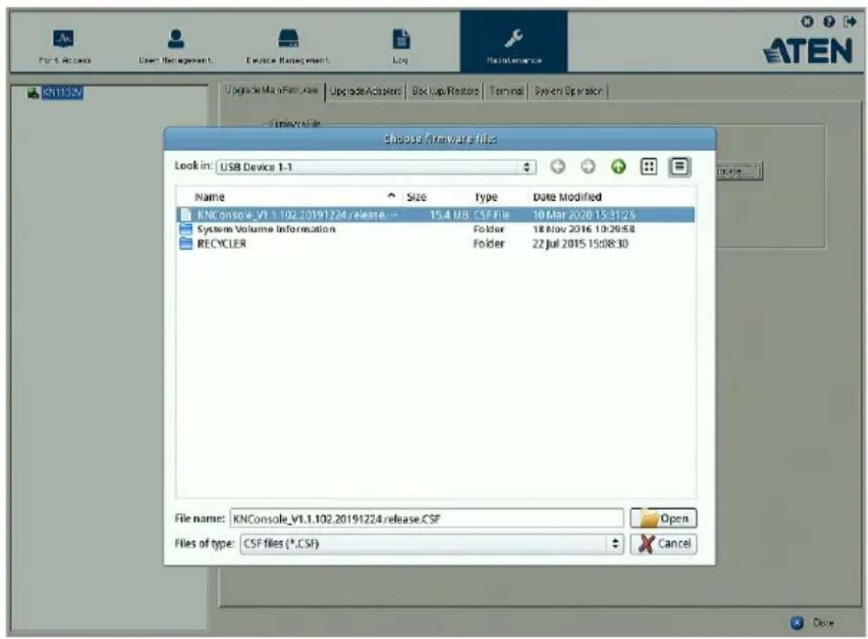Screen dimensions: 868x639
Task: Open the Look in location dropdown
Action: pos(376,166)
